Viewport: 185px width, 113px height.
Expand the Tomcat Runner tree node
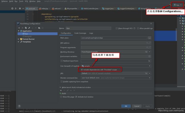[18, 39]
